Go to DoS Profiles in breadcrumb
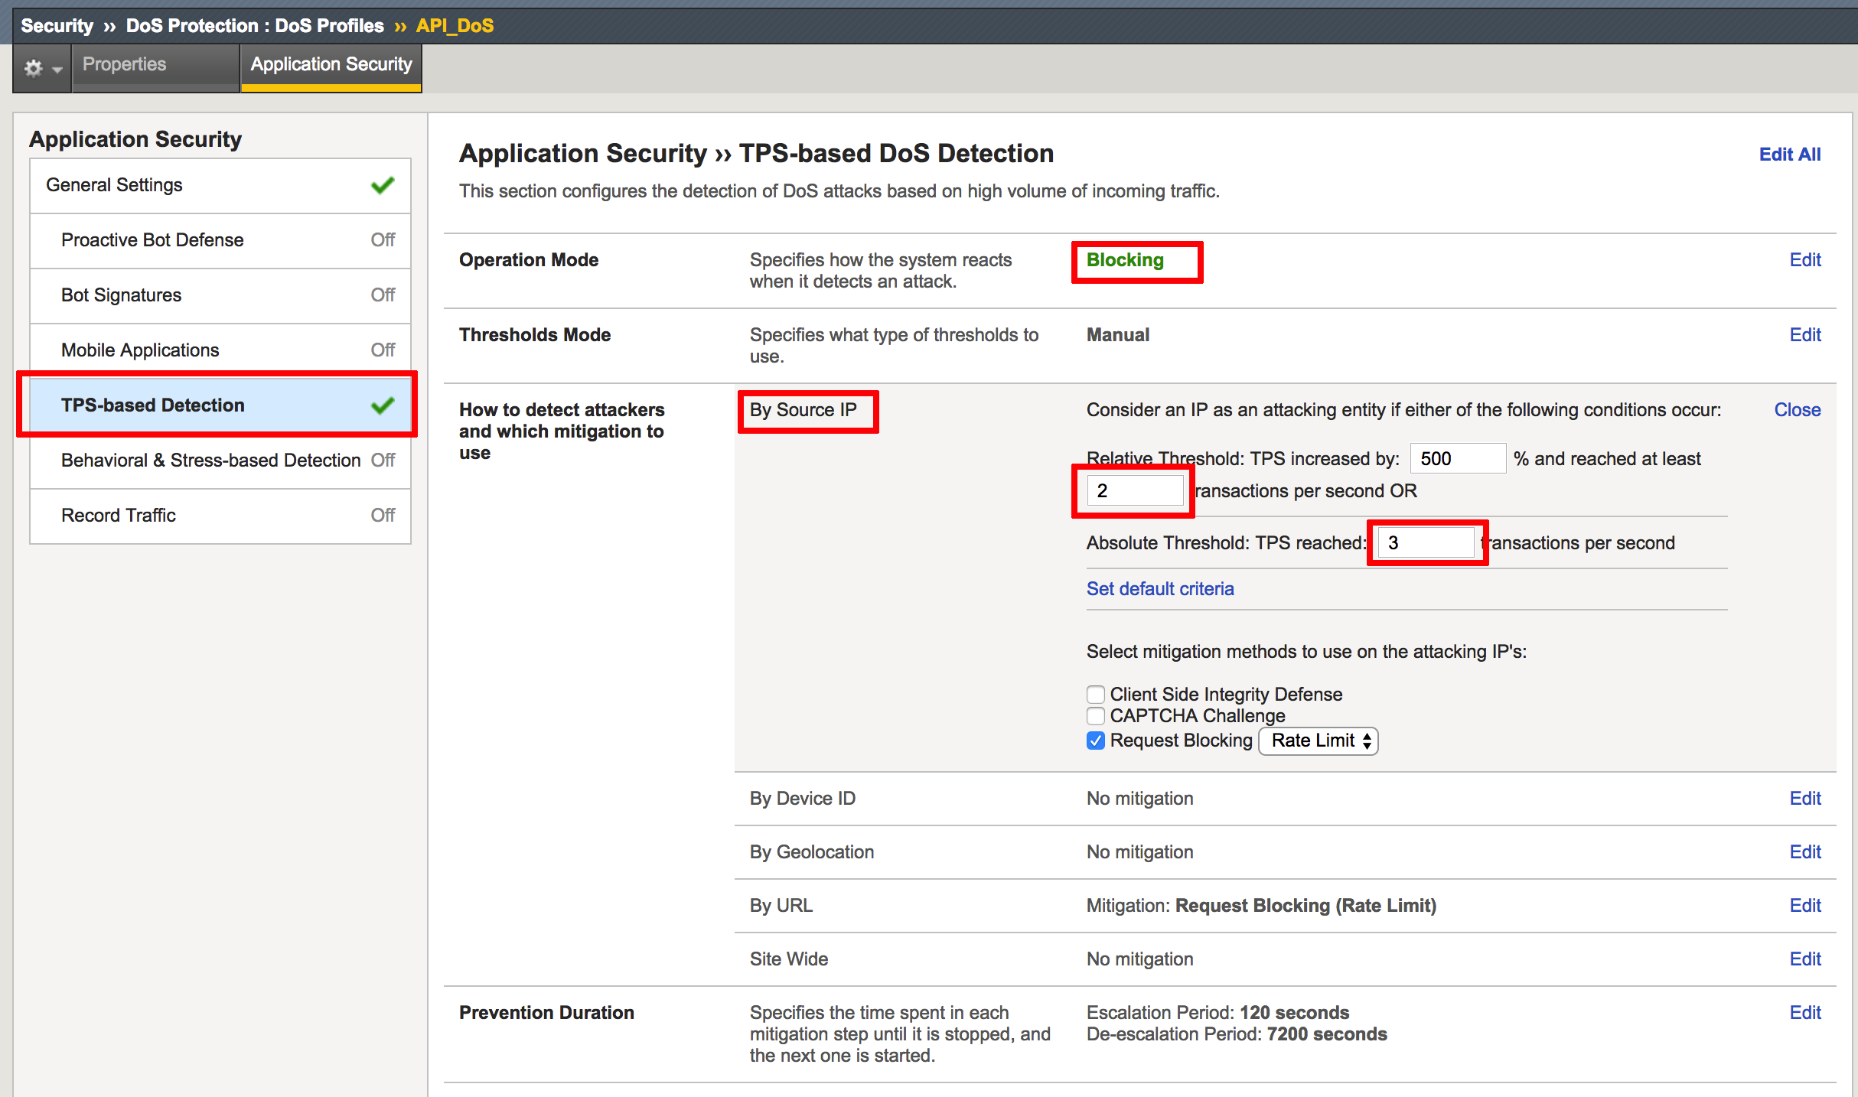 pos(329,26)
